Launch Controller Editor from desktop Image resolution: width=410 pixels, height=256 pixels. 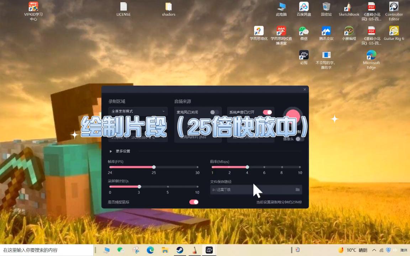[394, 7]
